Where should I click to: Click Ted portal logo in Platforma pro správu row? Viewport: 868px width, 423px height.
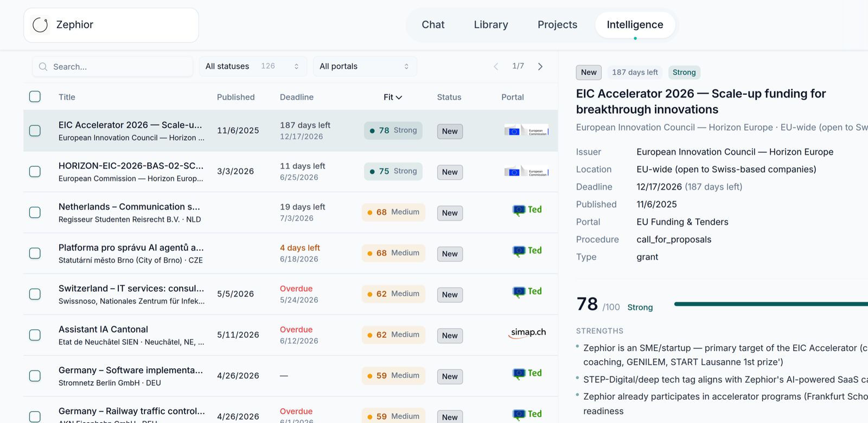527,251
